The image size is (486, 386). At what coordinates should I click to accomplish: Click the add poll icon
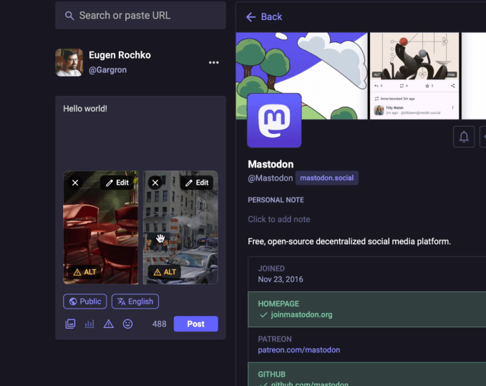coord(89,324)
